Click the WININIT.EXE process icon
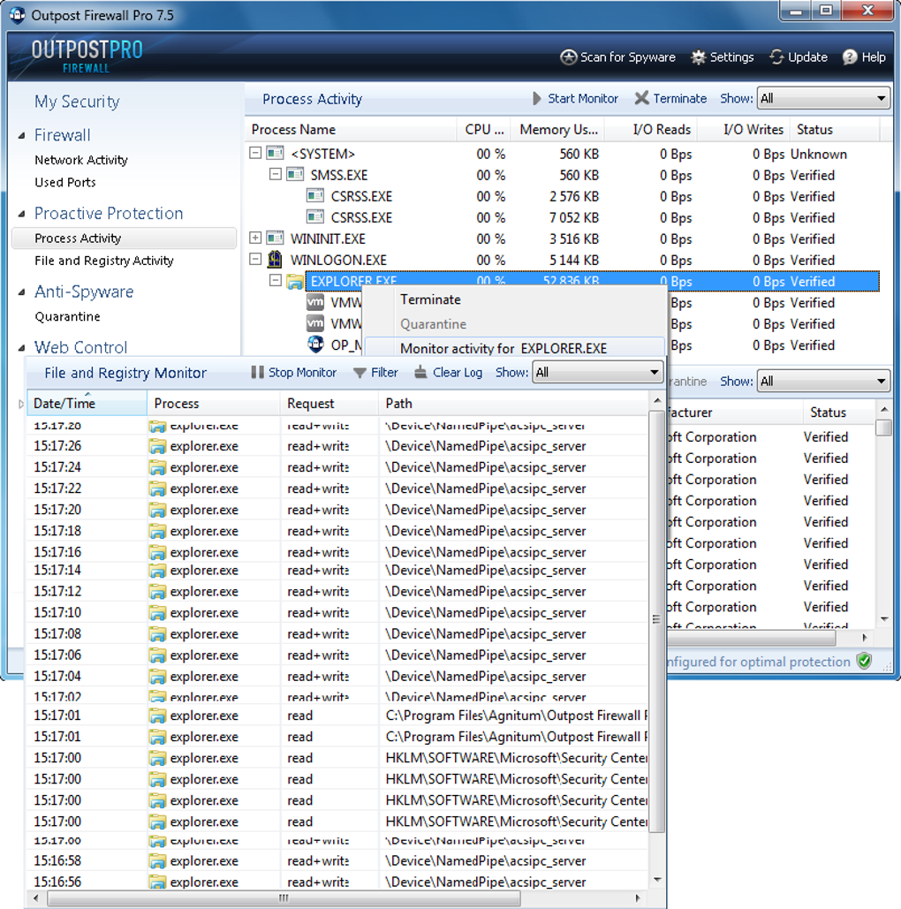Viewport: 901px width, 909px height. click(275, 239)
